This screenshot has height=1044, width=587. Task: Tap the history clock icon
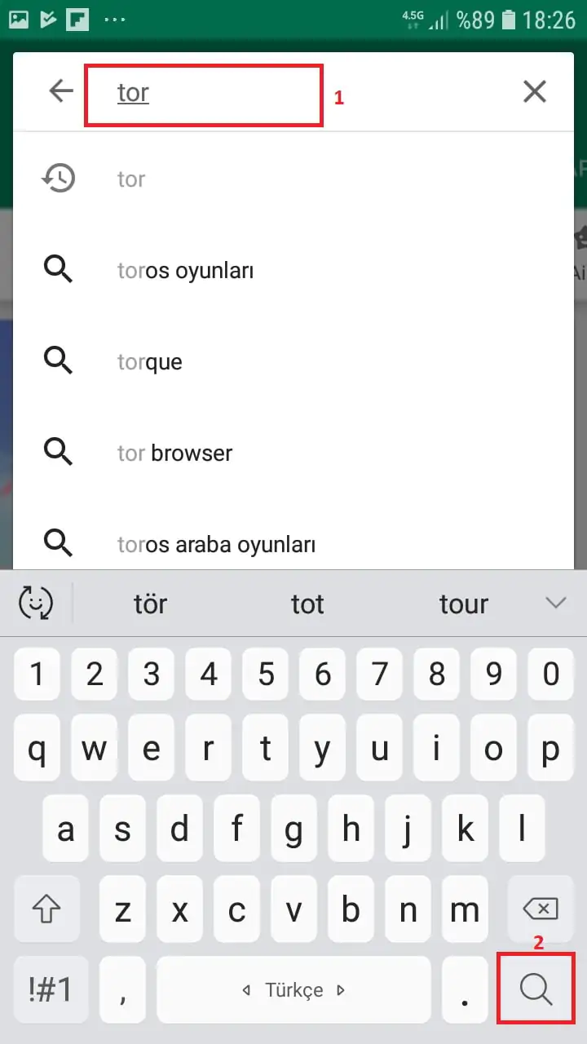(58, 179)
